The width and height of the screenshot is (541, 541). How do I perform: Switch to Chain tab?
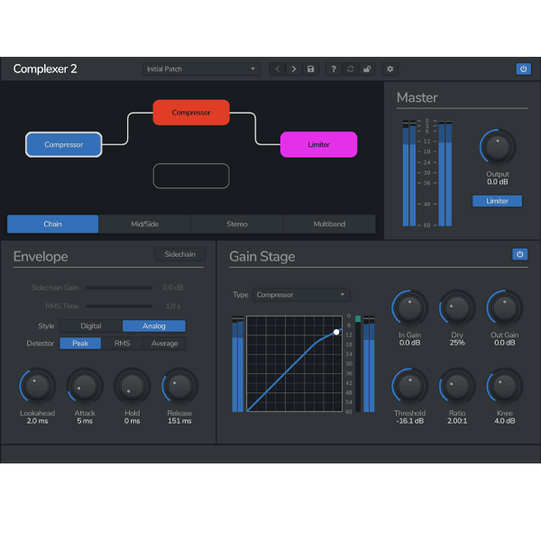[x=53, y=224]
